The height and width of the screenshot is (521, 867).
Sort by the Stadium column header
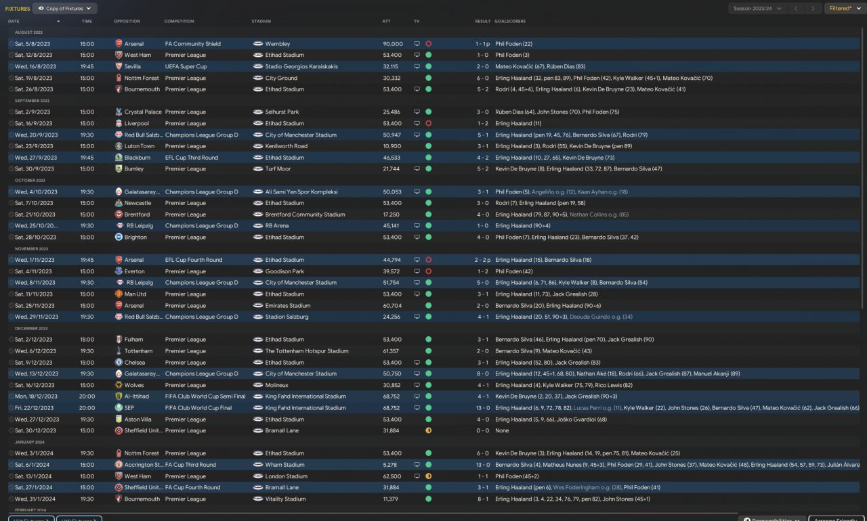tap(261, 22)
